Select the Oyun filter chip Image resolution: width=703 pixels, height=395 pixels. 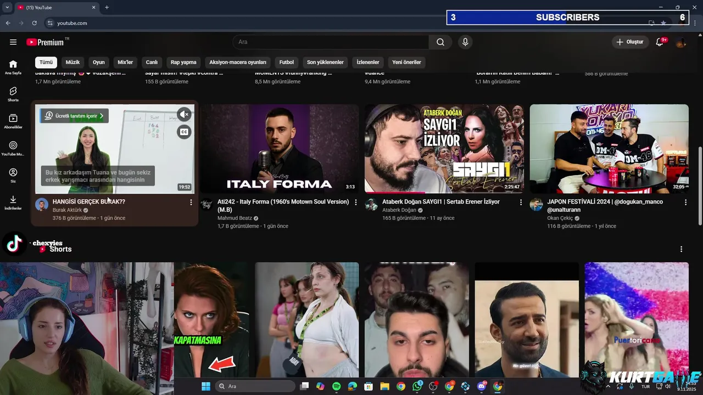99,62
